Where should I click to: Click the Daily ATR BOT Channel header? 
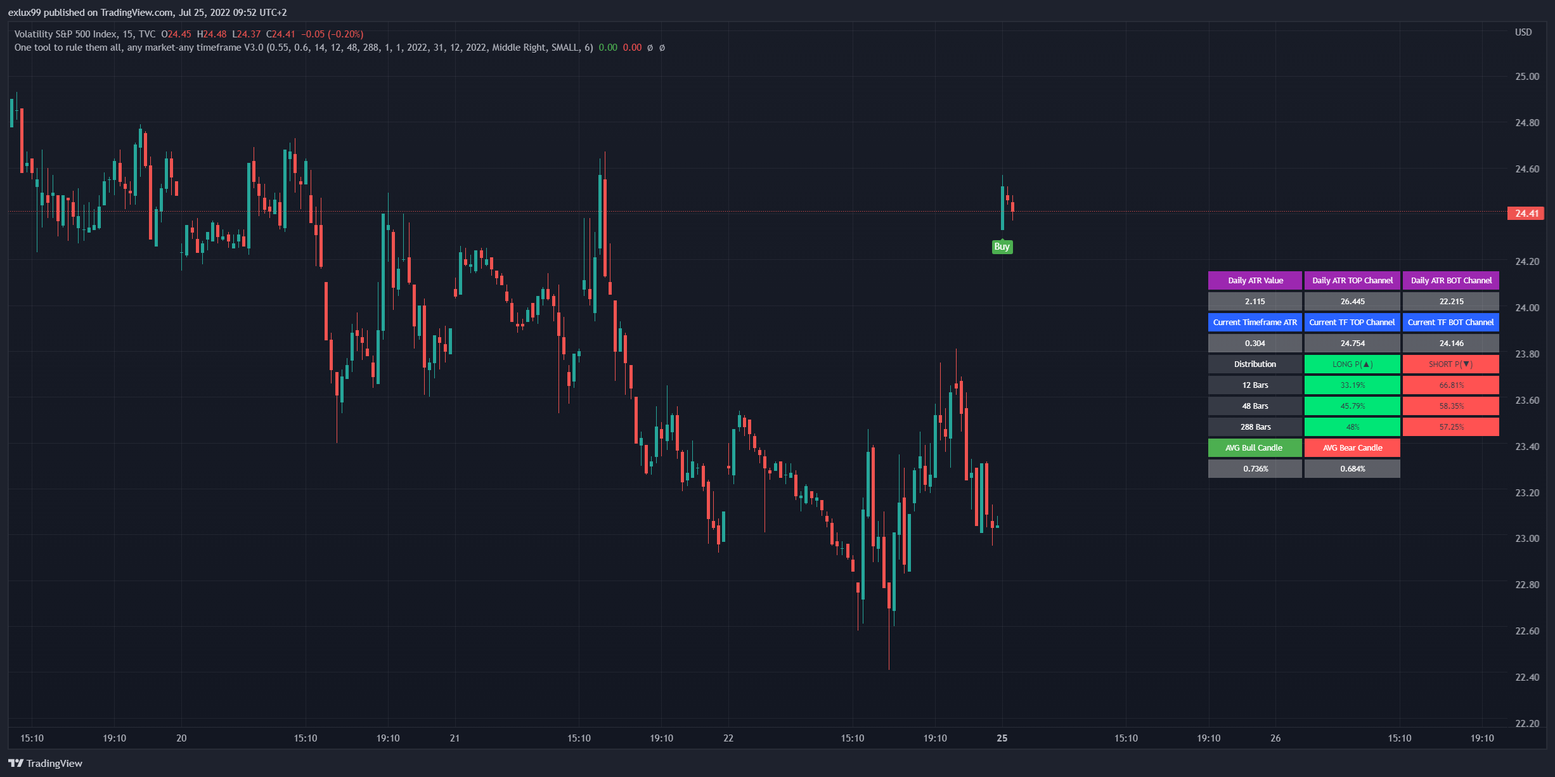click(1450, 281)
